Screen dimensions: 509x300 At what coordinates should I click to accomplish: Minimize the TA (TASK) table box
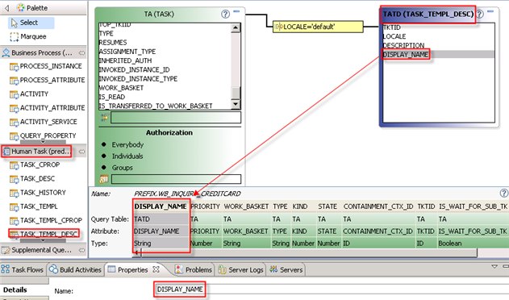coord(236,11)
